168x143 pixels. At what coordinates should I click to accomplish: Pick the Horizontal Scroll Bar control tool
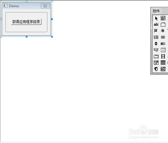click(x=163, y=37)
